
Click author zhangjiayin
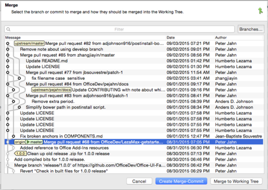pos(226,78)
